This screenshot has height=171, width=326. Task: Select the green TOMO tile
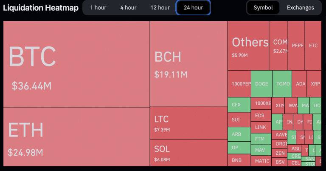(x=282, y=84)
